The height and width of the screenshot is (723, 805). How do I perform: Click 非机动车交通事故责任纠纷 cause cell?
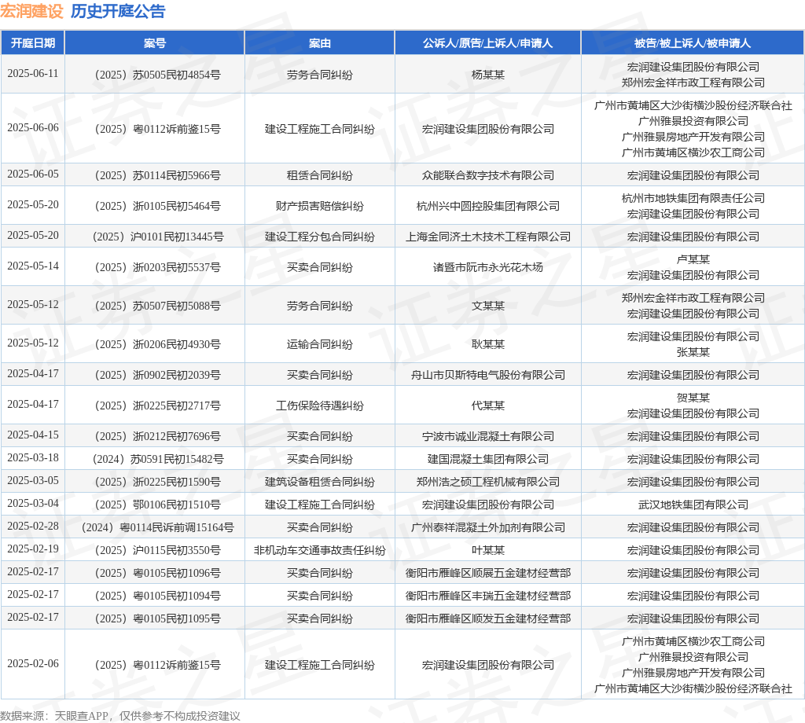coord(319,551)
